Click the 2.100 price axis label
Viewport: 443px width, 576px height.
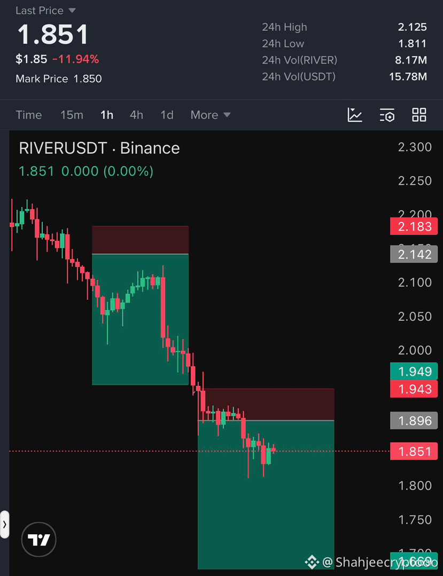(x=415, y=282)
